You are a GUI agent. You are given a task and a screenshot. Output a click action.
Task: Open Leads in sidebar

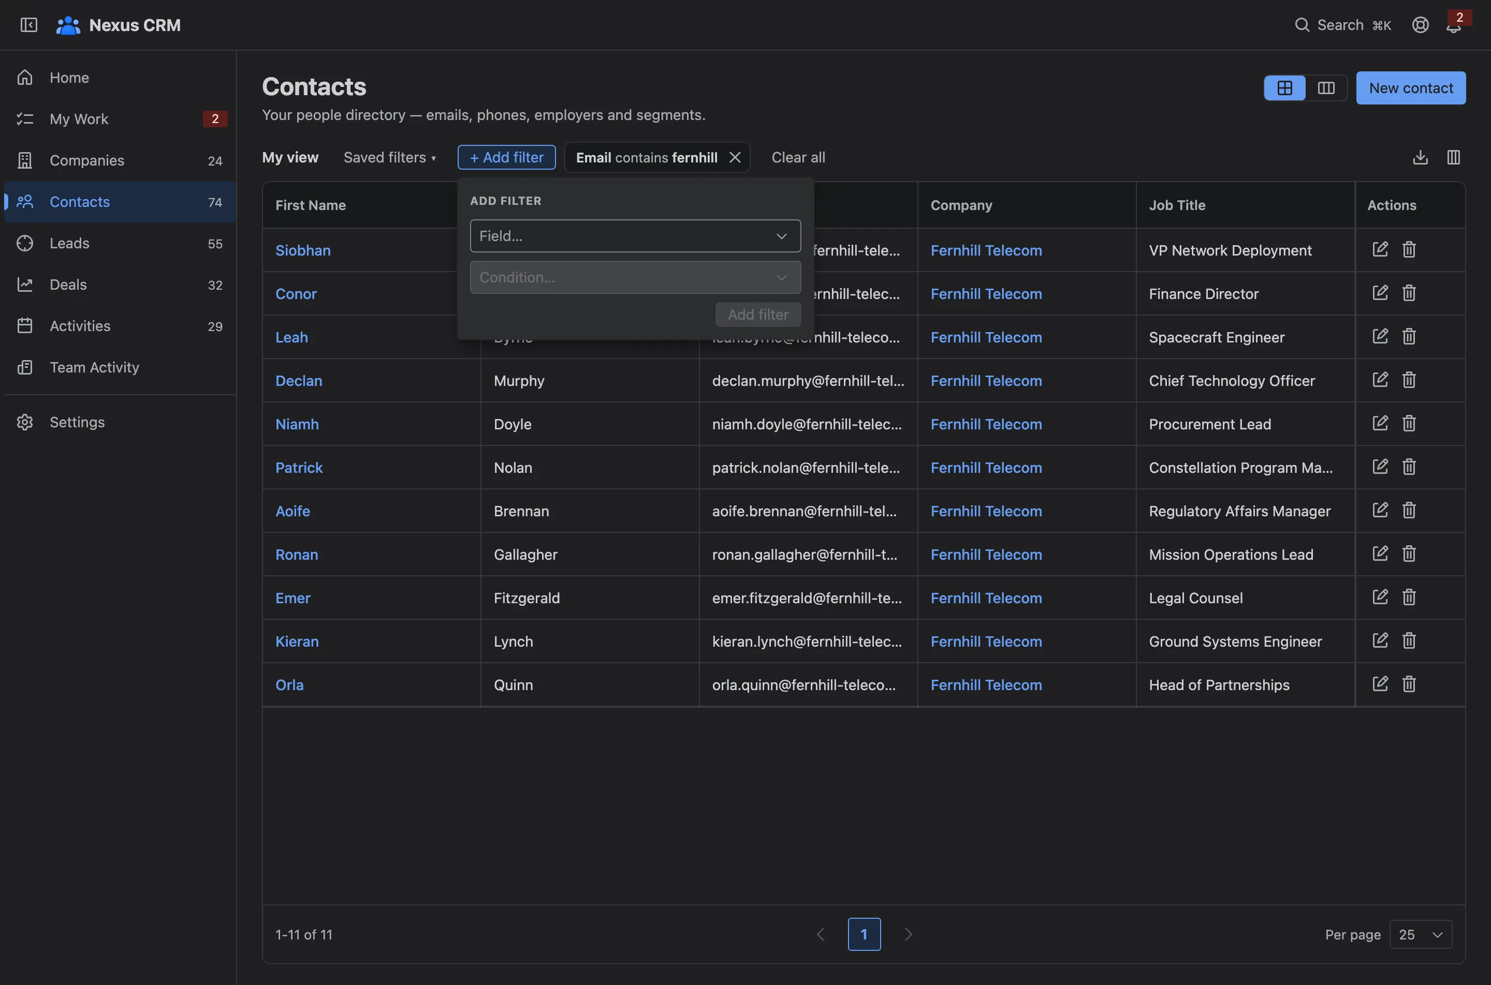[120, 243]
